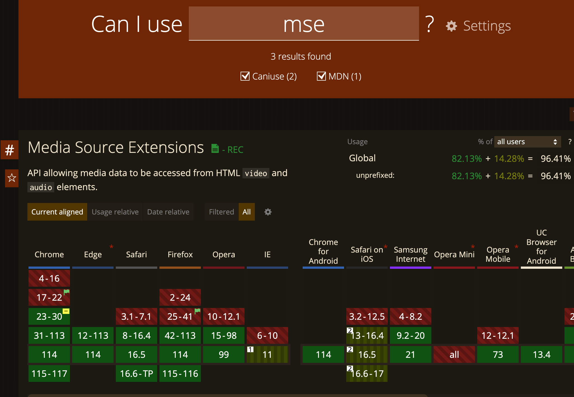Click the Samsung Internet header

coord(411,254)
